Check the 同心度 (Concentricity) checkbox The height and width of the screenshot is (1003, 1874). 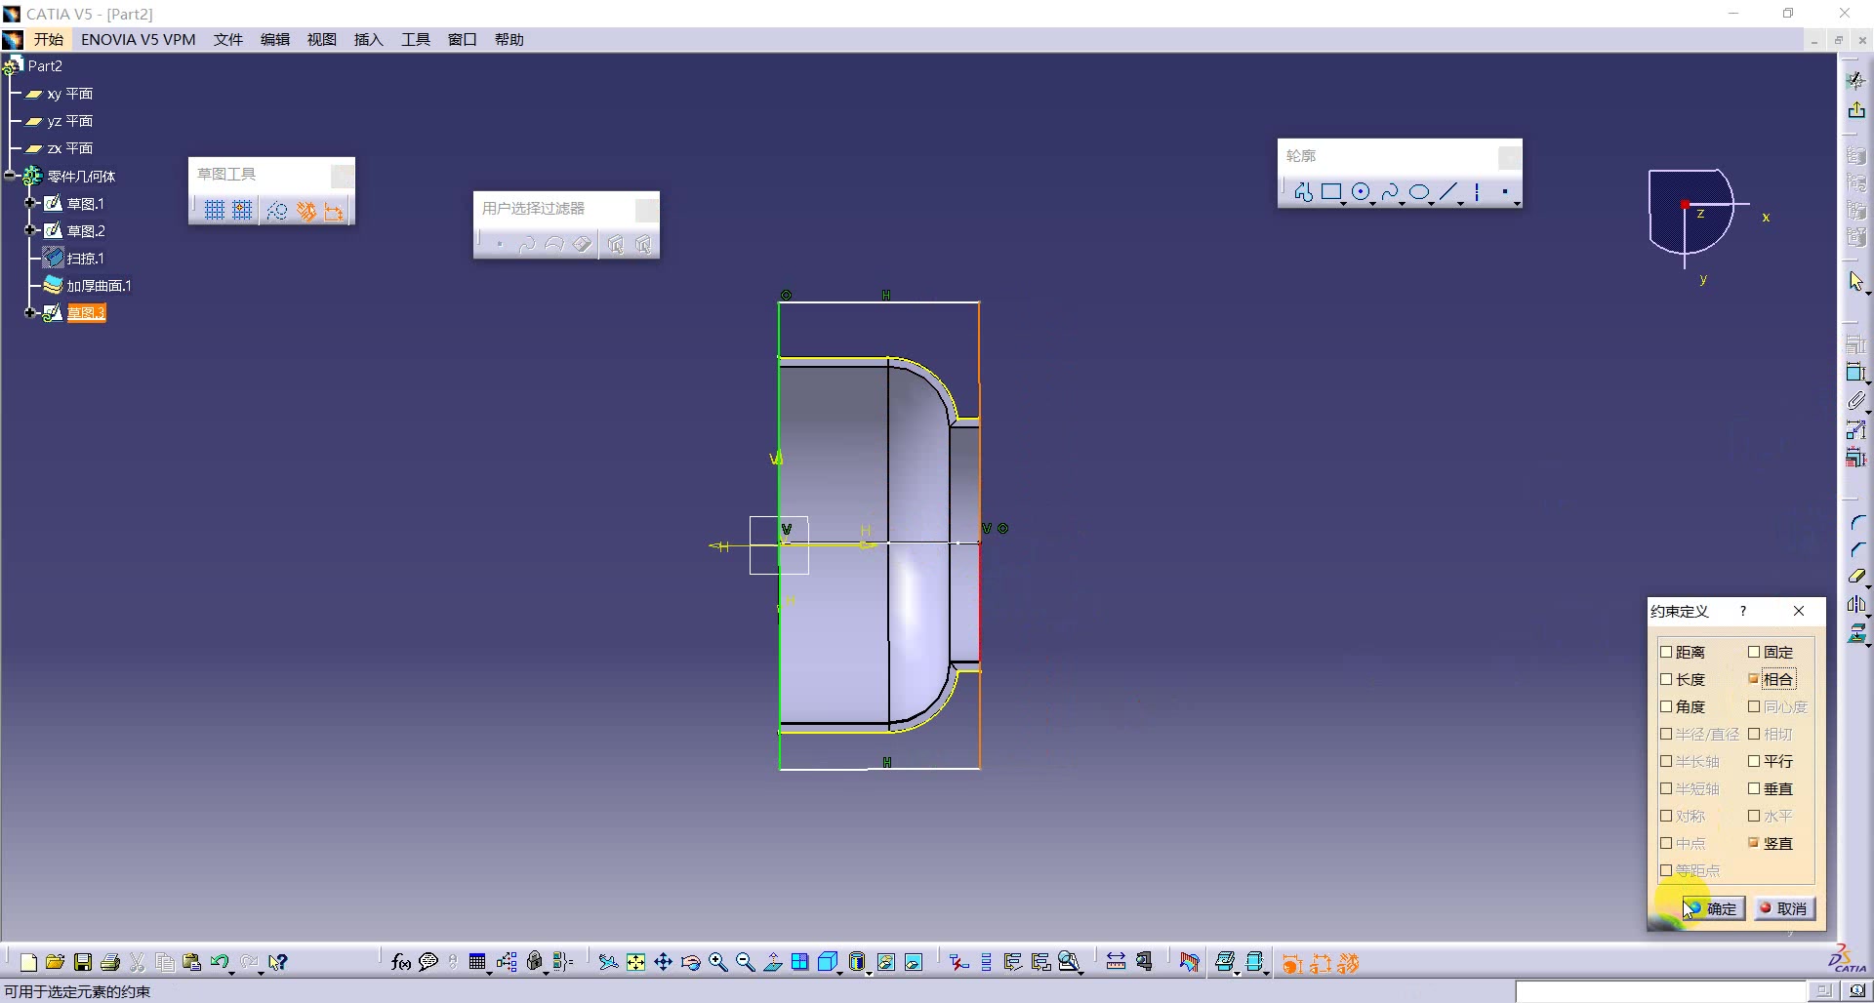coord(1754,706)
